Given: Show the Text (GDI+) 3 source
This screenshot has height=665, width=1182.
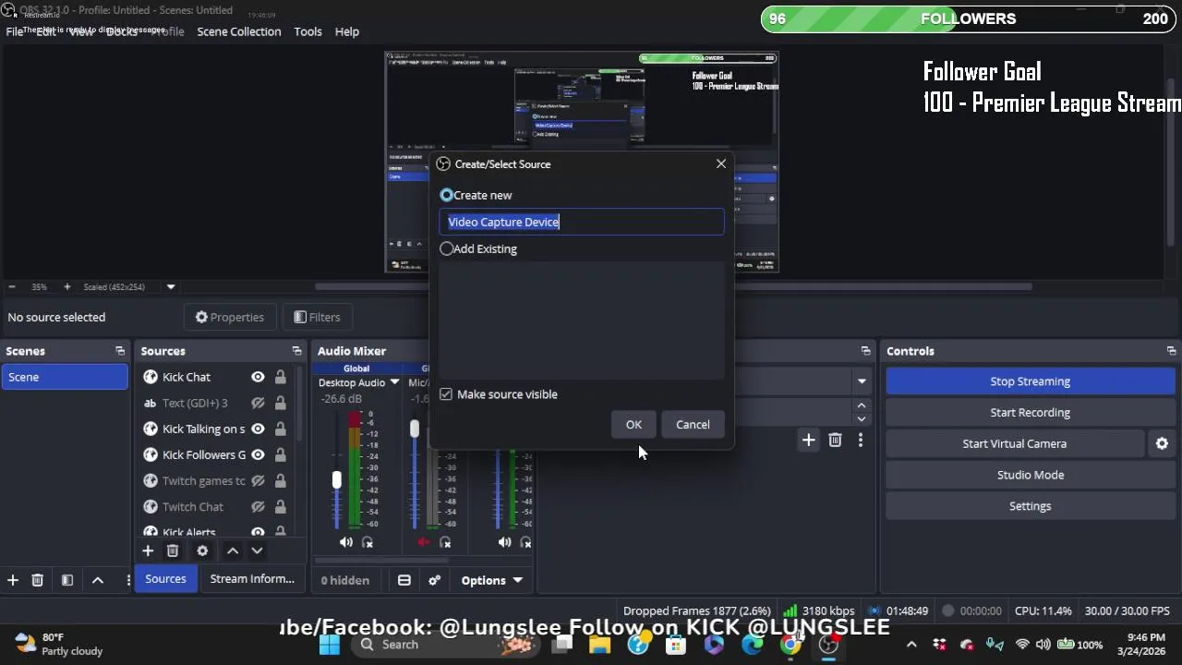Looking at the screenshot, I should pos(258,403).
